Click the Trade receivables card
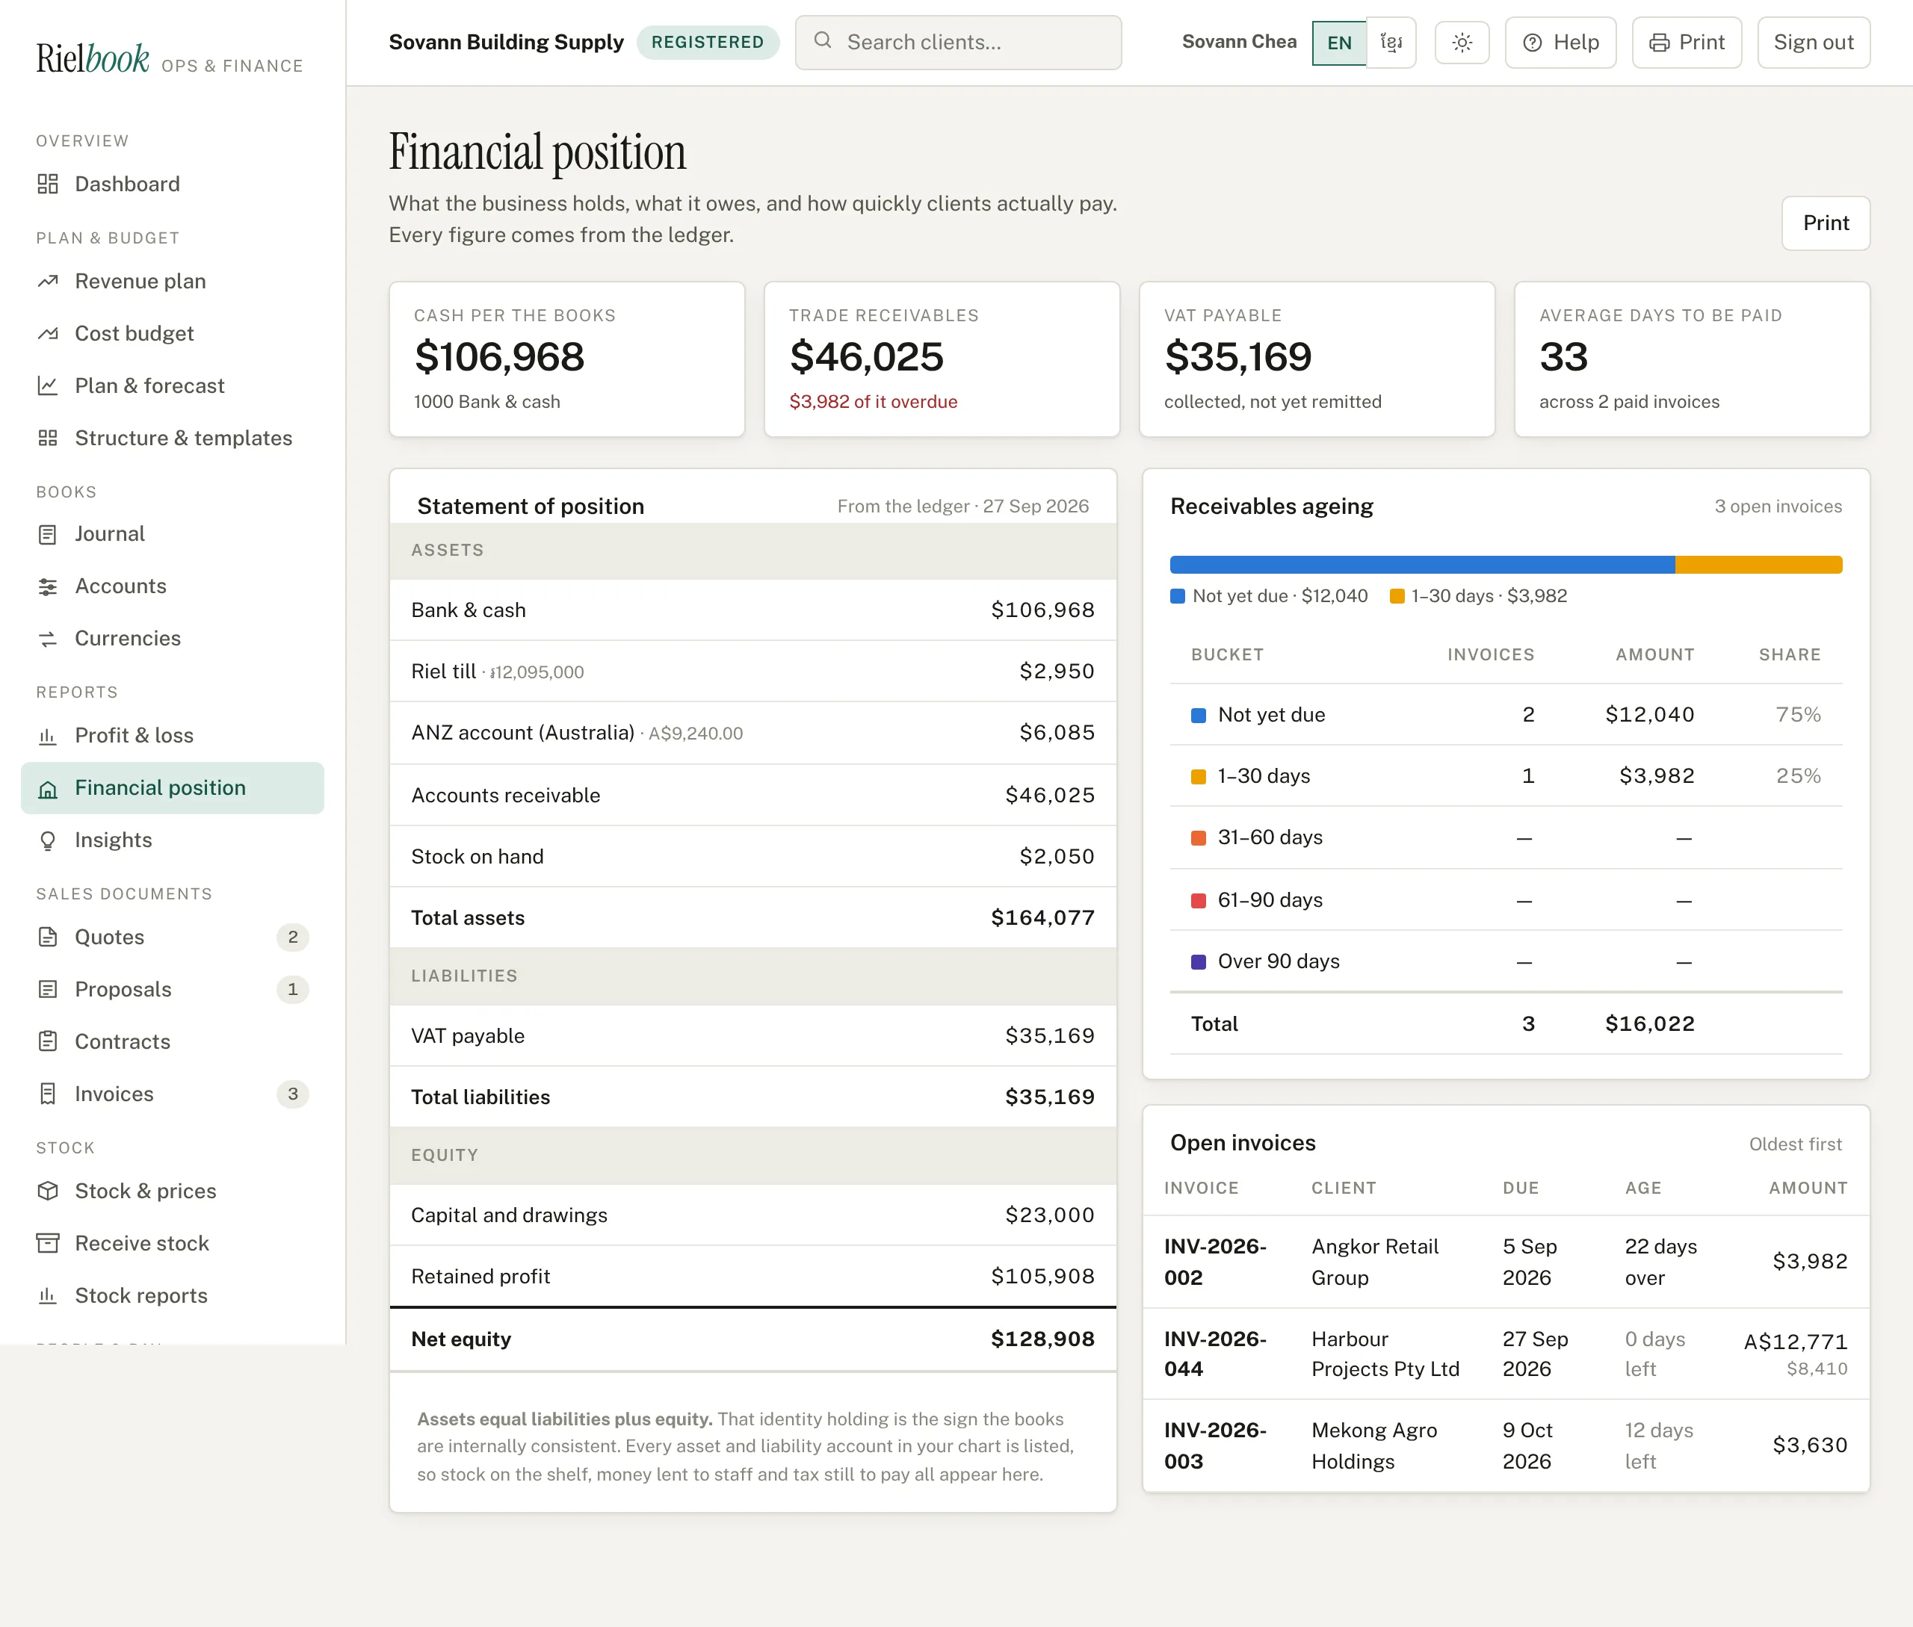Screen dimensions: 1913x1627 tap(942, 359)
